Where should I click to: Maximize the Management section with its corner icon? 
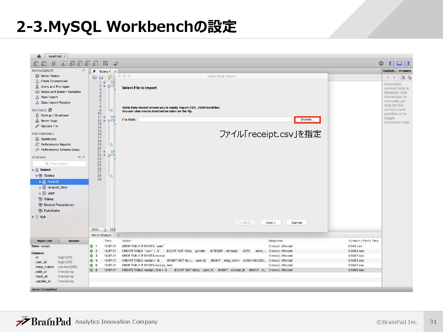(x=83, y=70)
